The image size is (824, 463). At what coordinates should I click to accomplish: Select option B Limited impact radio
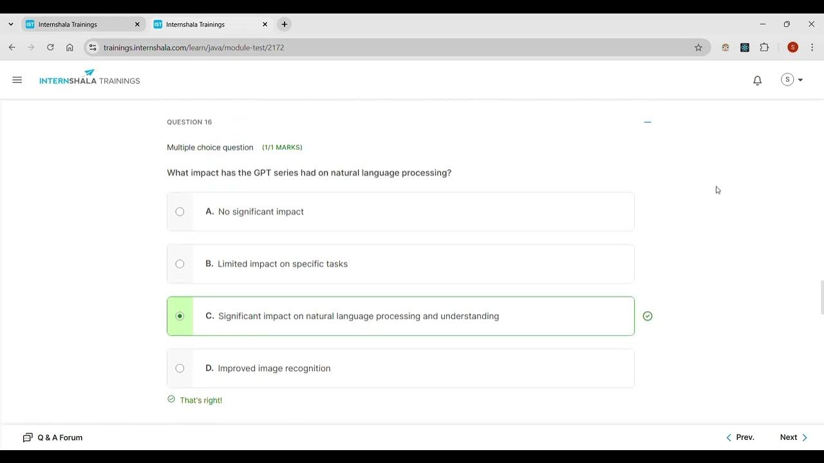tap(180, 264)
